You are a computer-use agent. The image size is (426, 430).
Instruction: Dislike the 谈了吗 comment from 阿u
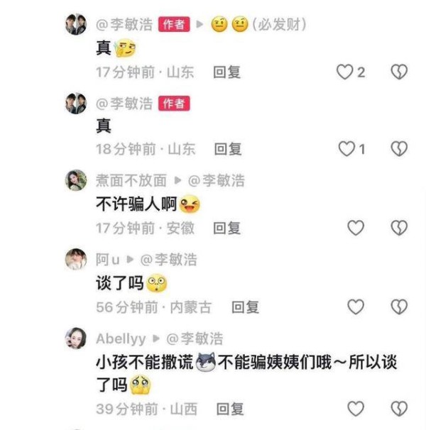point(399,307)
